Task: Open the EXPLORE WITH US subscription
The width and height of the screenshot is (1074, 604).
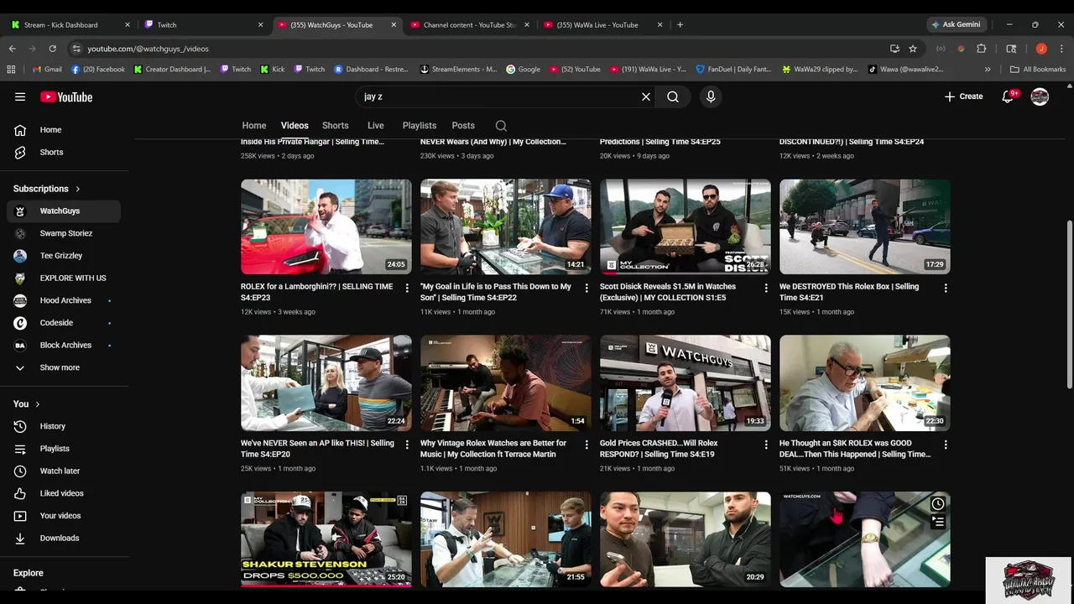Action: tap(64, 278)
